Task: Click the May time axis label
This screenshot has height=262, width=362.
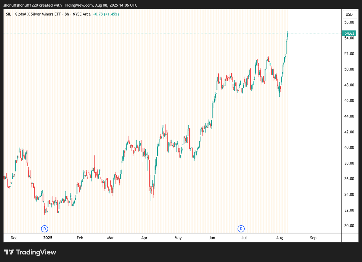Action: click(178, 238)
